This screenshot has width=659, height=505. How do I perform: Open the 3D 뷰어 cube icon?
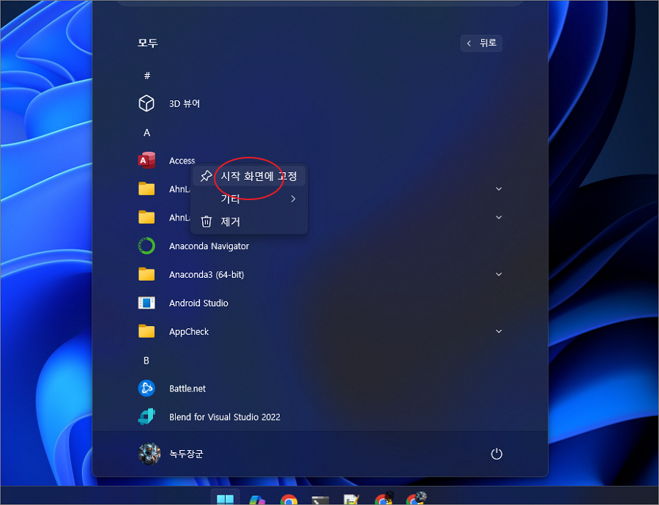tap(146, 103)
